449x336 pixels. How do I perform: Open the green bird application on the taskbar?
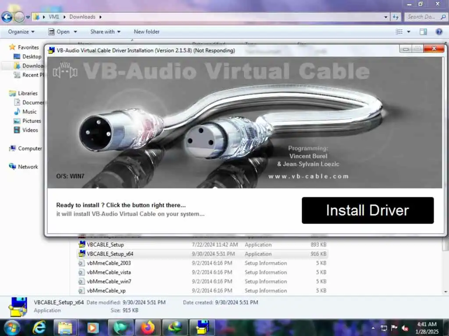click(121, 327)
